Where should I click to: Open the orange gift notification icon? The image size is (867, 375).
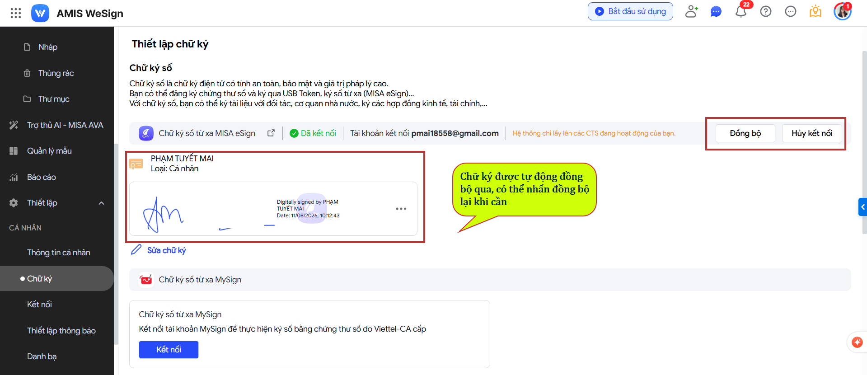coord(815,11)
